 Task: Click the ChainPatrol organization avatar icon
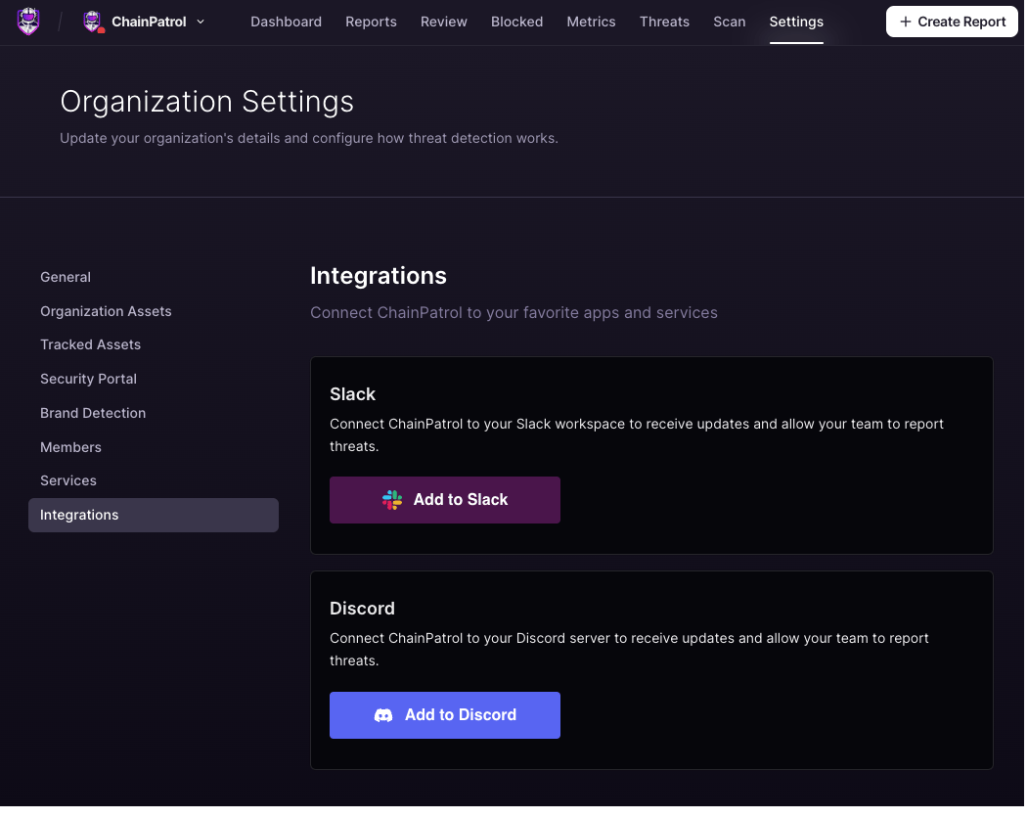[x=93, y=22]
